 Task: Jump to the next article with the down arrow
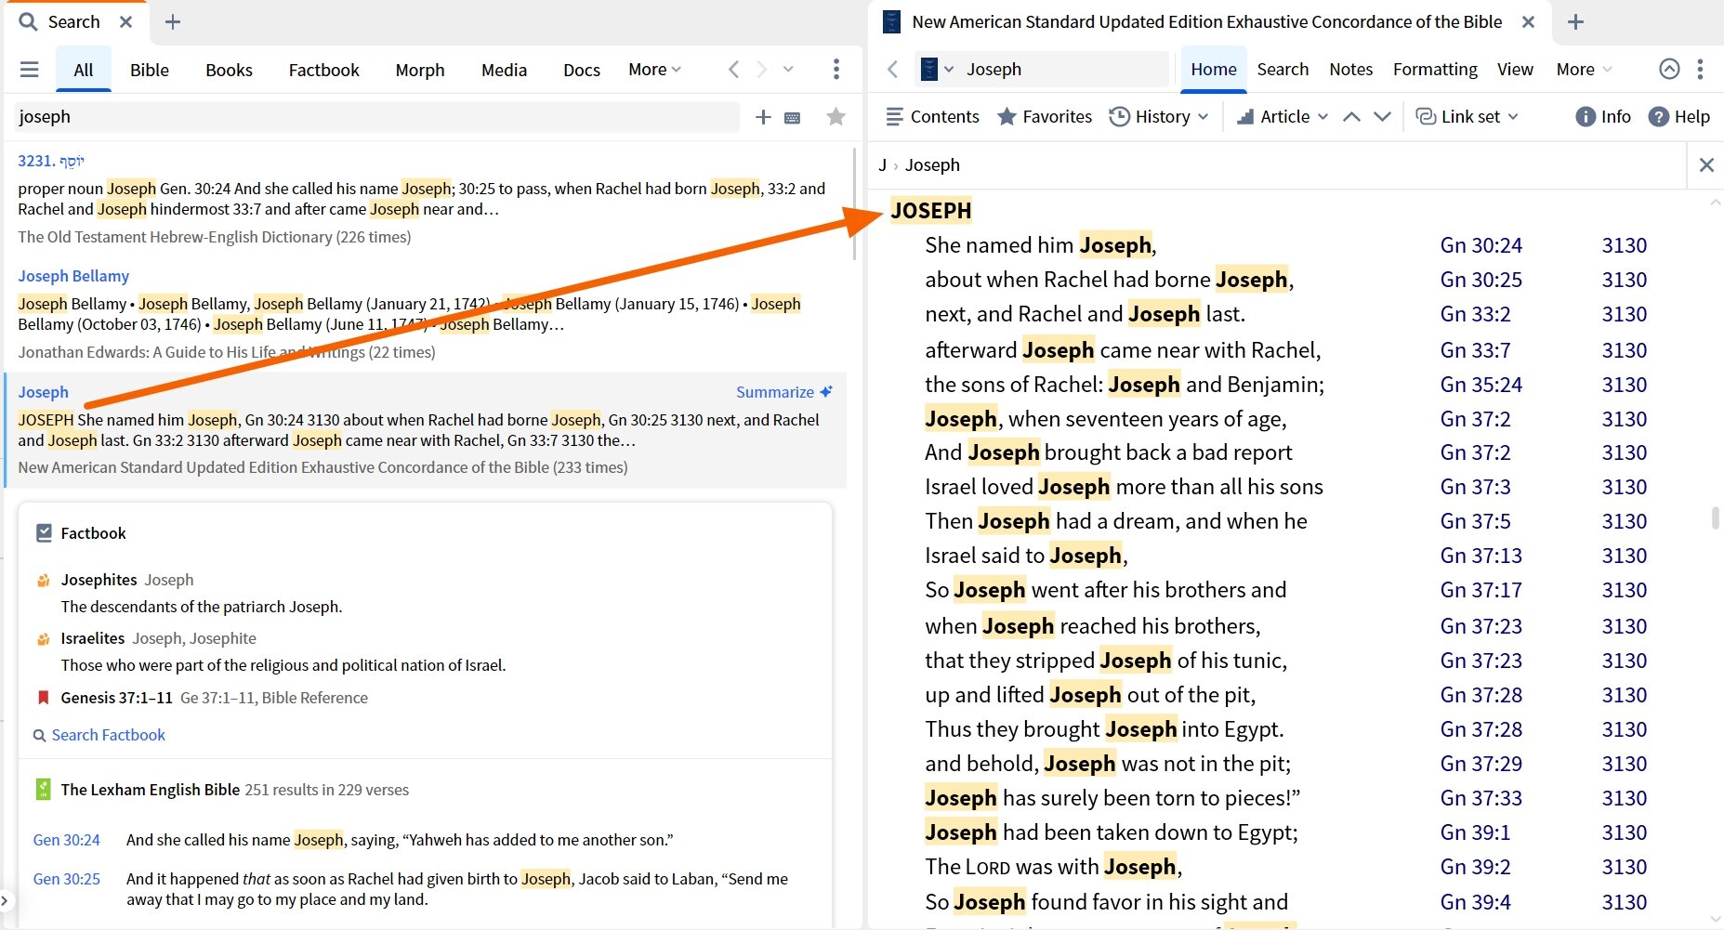click(1383, 117)
